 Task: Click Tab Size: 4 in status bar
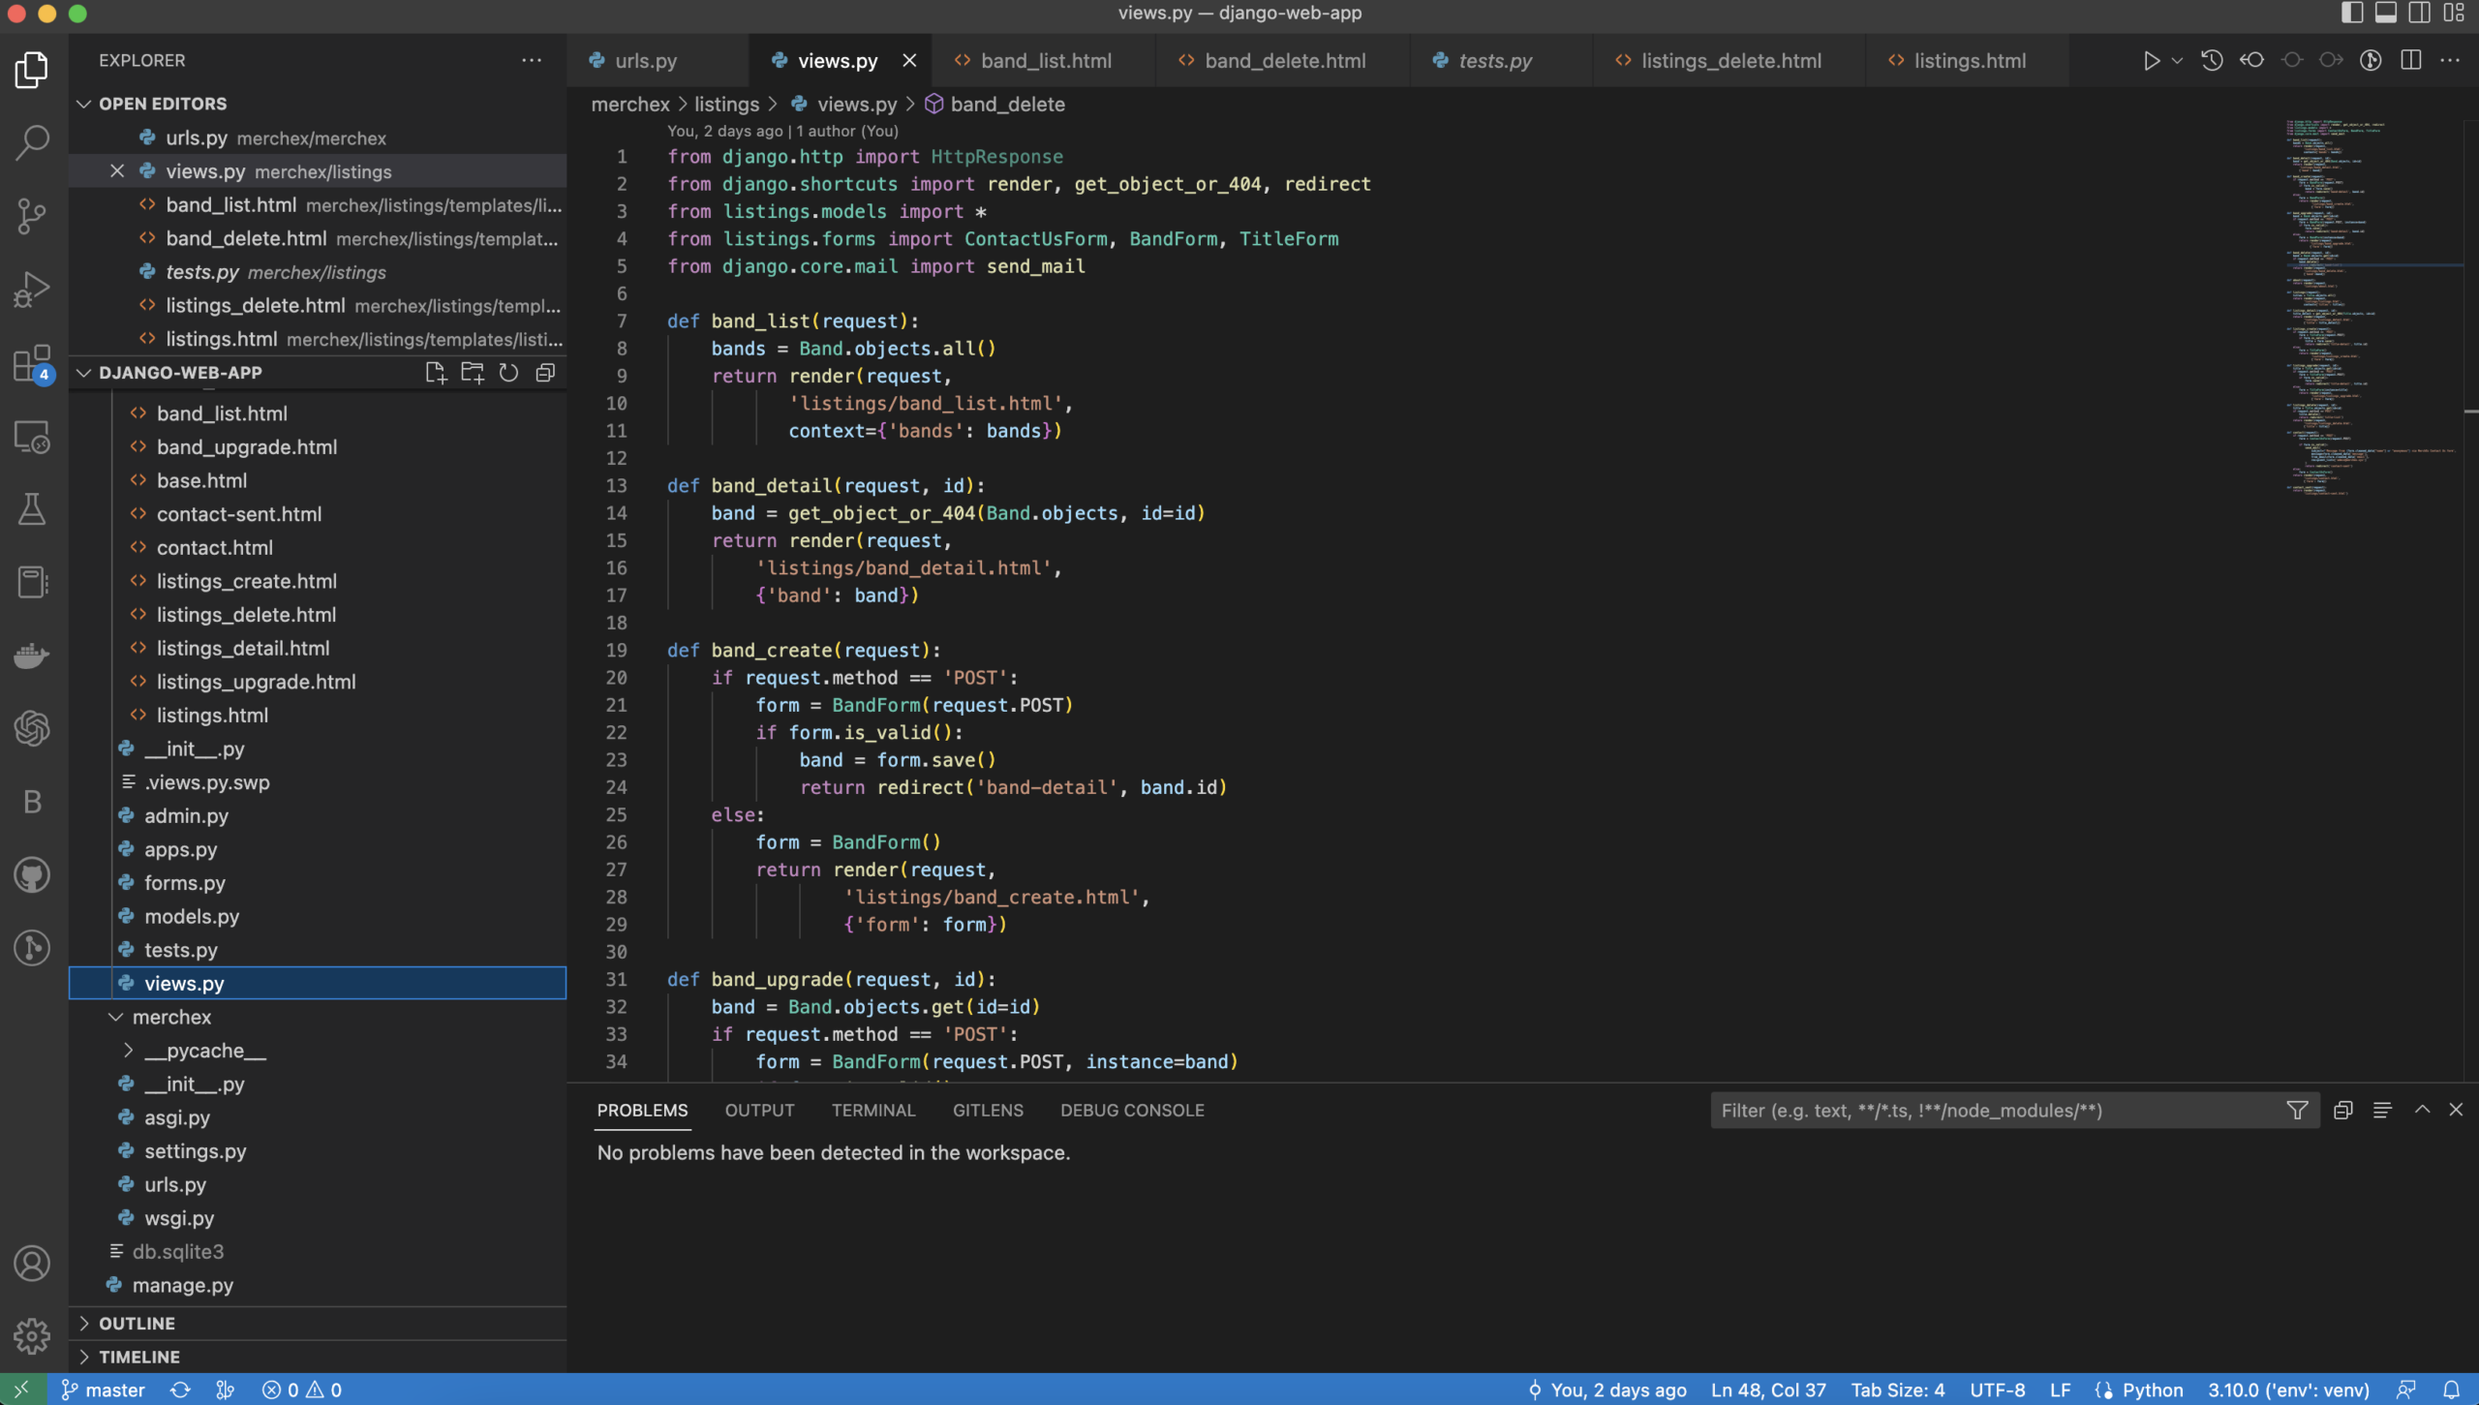pyautogui.click(x=1898, y=1390)
